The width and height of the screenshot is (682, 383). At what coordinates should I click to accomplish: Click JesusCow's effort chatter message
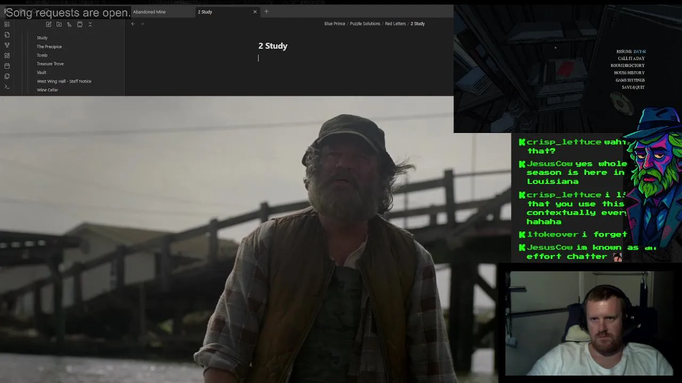tap(586, 252)
